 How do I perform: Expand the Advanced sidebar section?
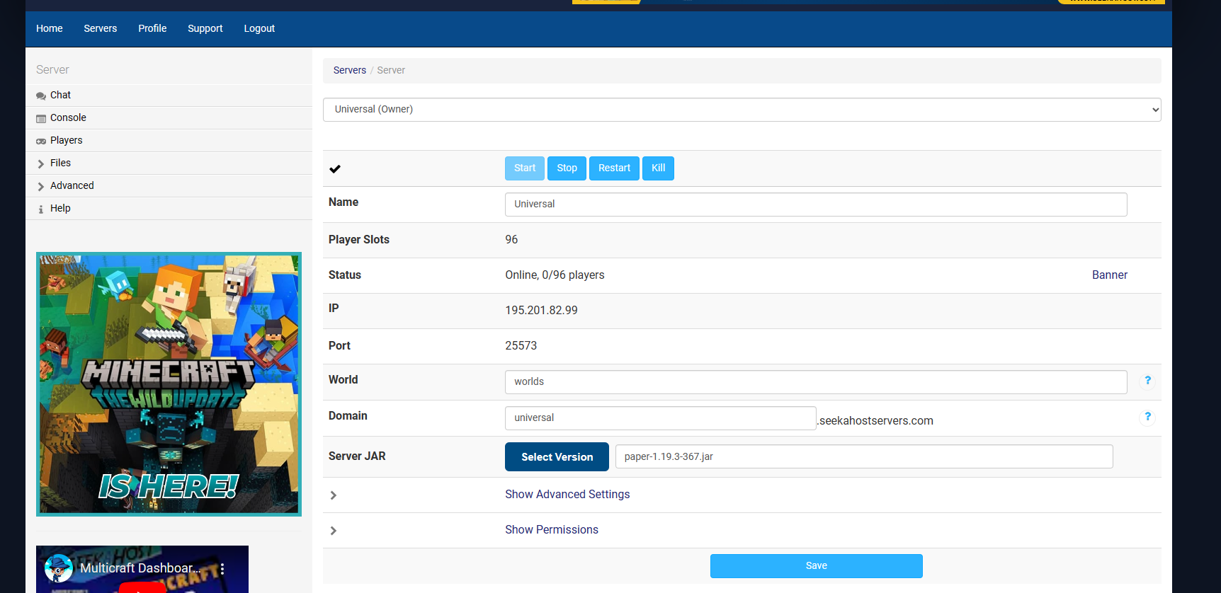[x=72, y=186]
